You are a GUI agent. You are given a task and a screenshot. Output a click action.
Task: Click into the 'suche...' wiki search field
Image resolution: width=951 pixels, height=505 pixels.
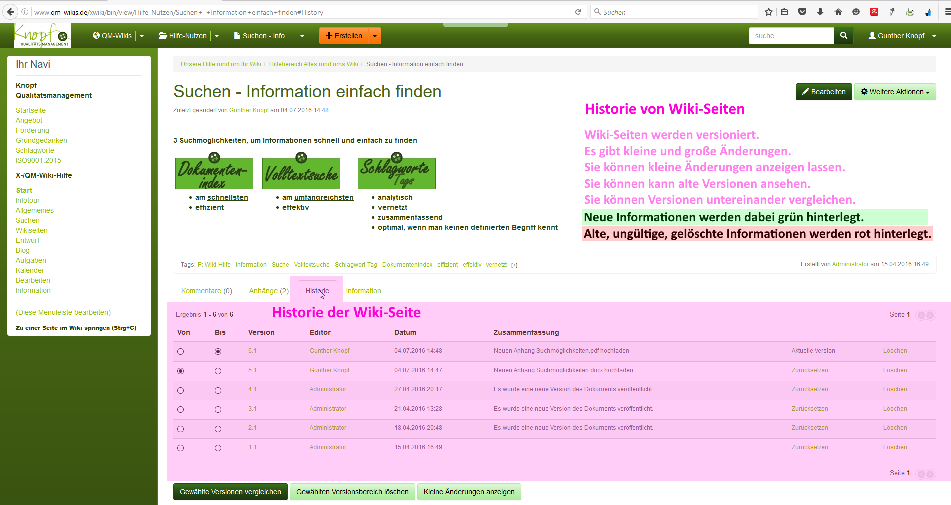pyautogui.click(x=791, y=36)
